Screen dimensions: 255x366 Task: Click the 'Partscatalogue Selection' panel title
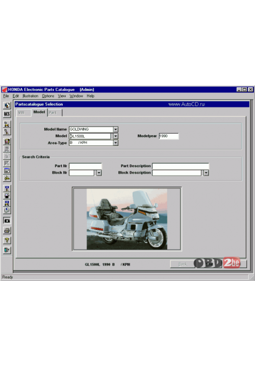(x=39, y=104)
